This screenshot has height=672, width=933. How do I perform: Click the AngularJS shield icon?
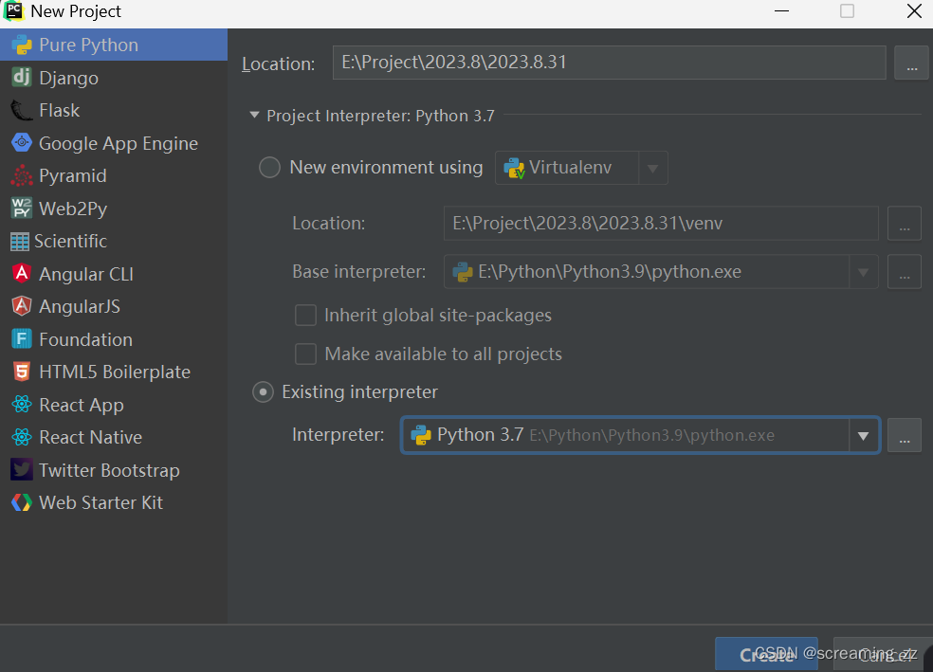click(x=22, y=306)
